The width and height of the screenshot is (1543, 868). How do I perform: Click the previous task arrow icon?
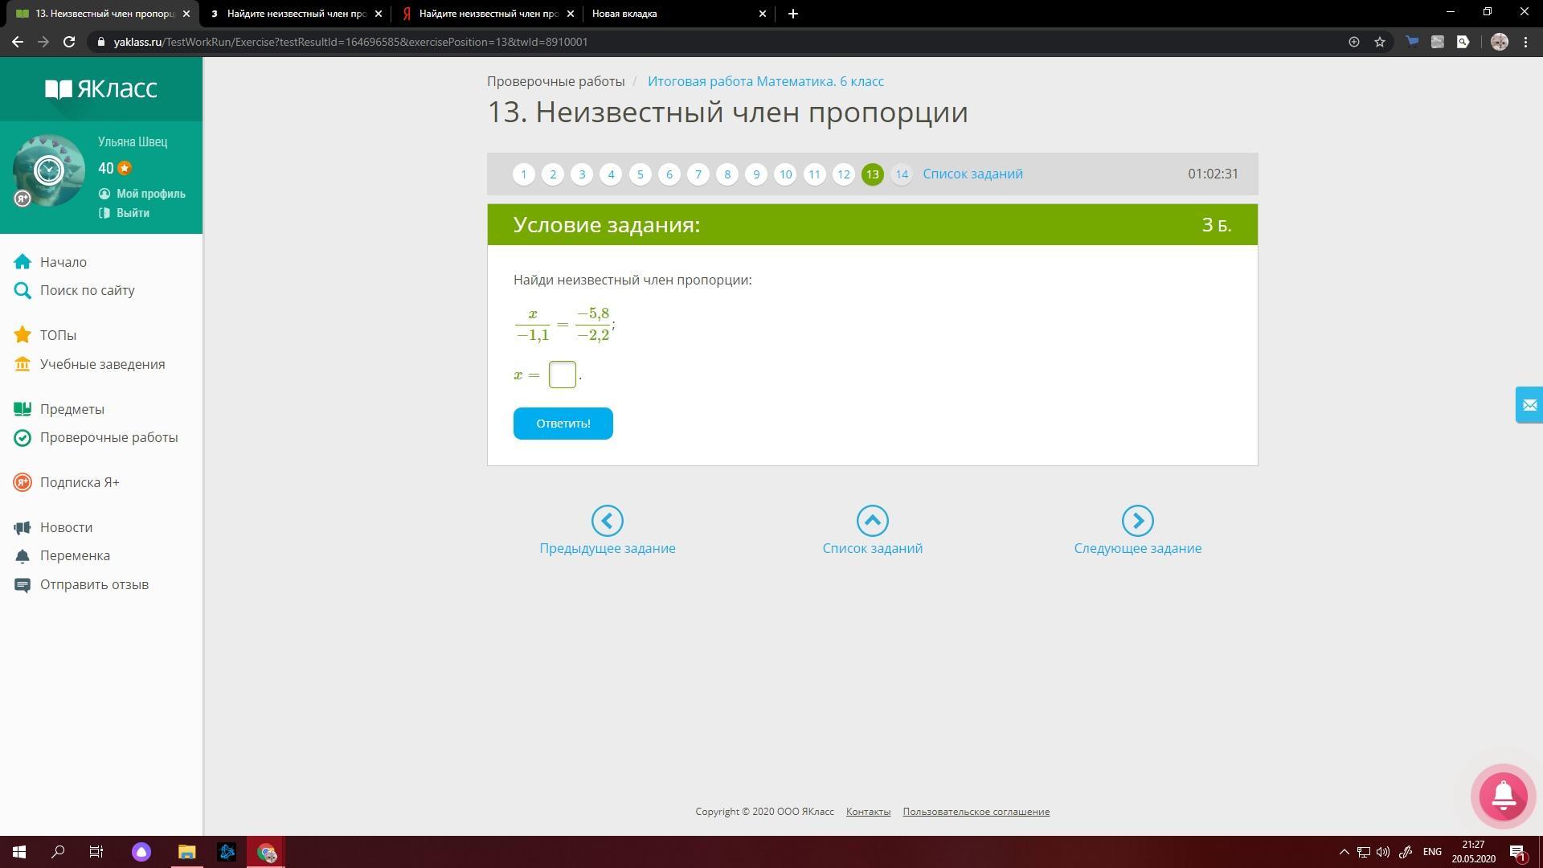607,521
